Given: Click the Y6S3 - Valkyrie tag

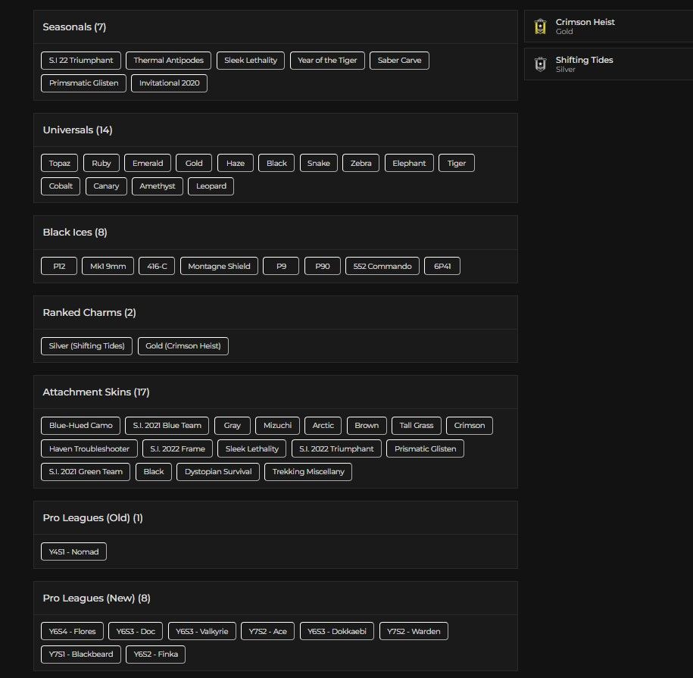Looking at the screenshot, I should pos(202,631).
